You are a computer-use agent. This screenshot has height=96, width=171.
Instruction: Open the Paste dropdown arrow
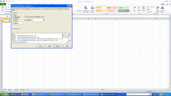3,12
